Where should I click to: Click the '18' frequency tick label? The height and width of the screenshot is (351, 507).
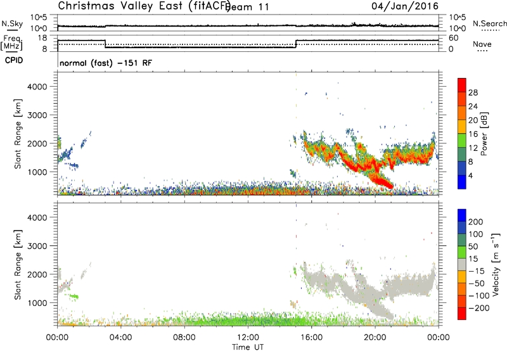click(42, 38)
